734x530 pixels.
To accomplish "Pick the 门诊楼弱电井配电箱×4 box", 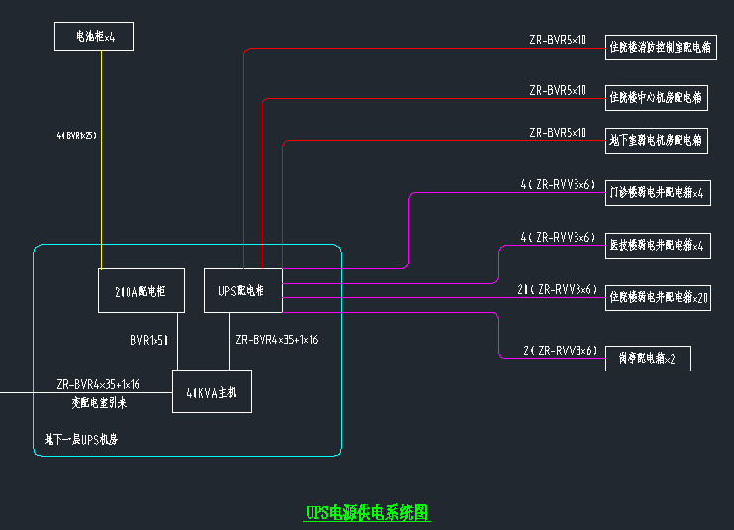I will coord(658,193).
